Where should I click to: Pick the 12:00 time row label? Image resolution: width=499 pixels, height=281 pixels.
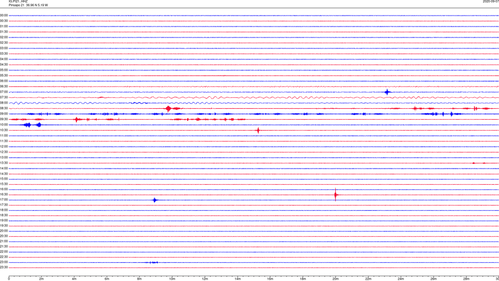pos(4,147)
